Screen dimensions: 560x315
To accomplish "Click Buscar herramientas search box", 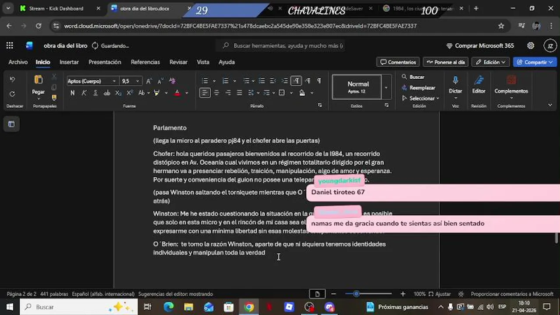I will (281, 45).
